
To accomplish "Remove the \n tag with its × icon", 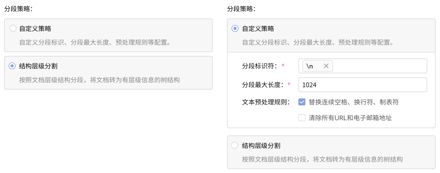I will coord(326,66).
